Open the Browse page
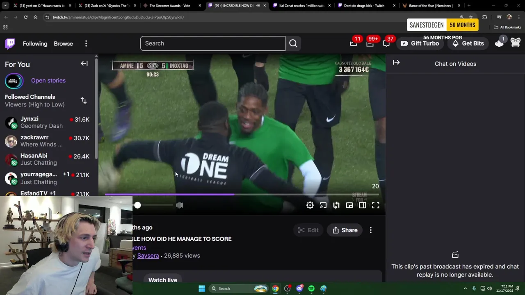This screenshot has width=525, height=295. (63, 43)
